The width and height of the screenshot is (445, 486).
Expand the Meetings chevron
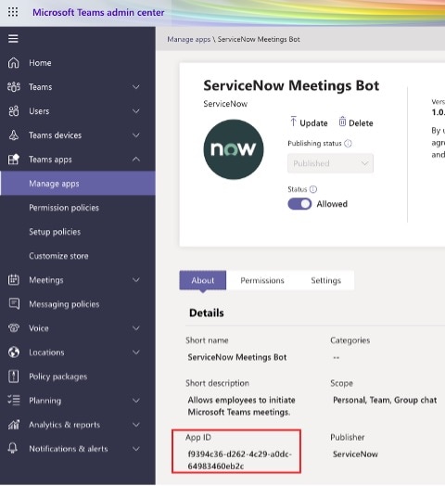[135, 280]
